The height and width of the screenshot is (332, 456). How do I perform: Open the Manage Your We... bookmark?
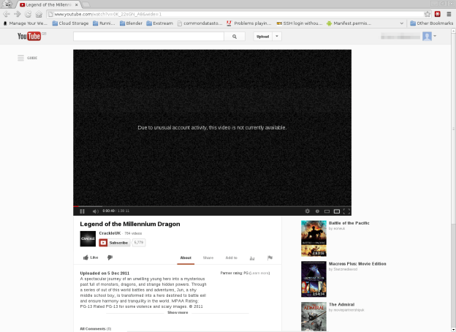pyautogui.click(x=26, y=23)
